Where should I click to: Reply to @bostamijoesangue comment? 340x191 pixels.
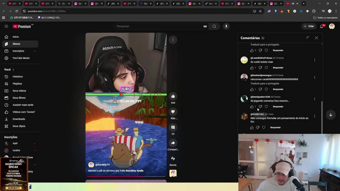click(x=278, y=89)
